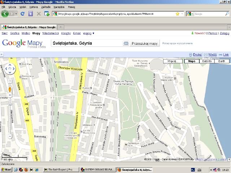
Task: Select the Mapa view type
Action: pos(192,61)
